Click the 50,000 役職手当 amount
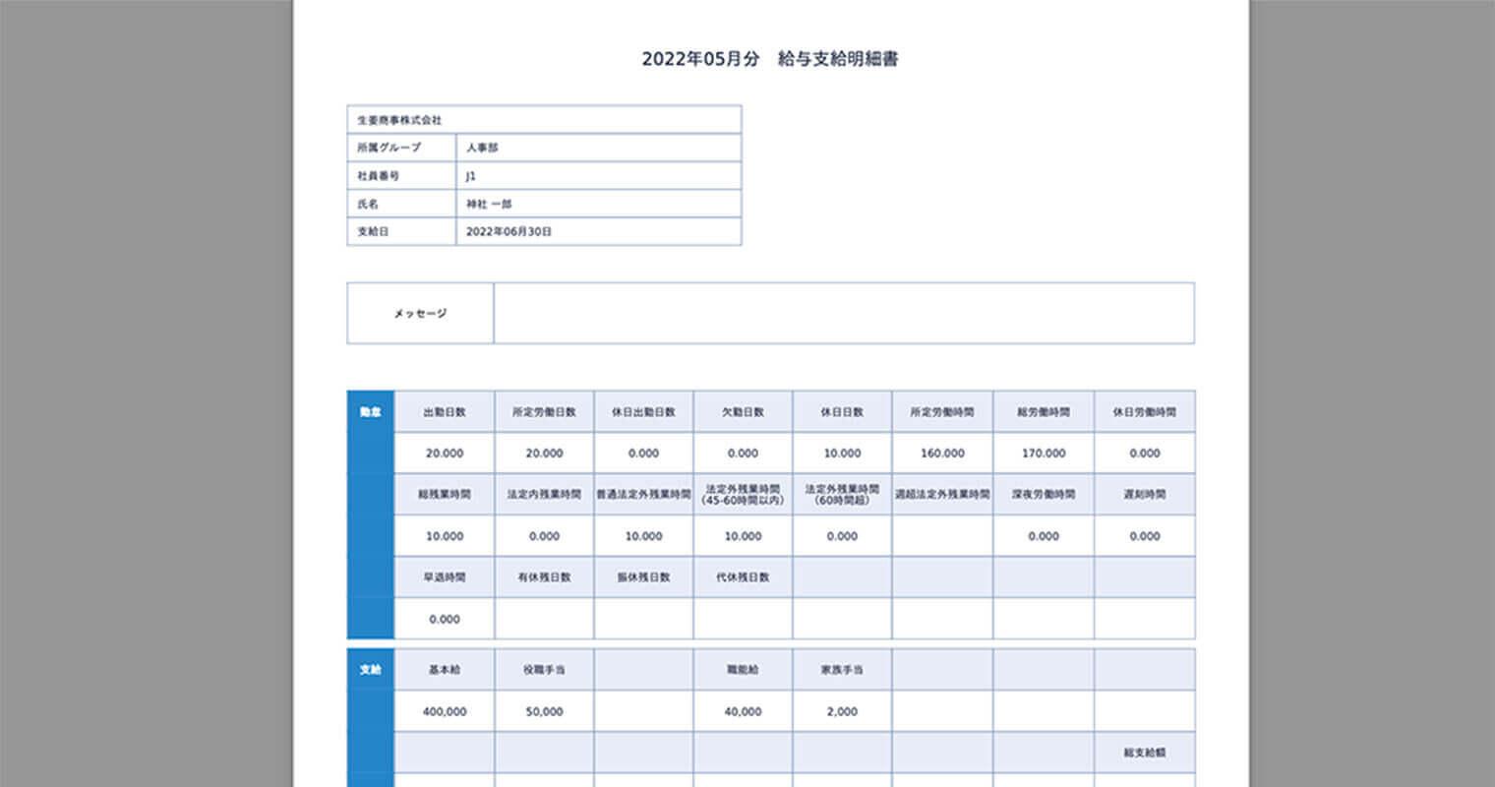Screen dimensions: 1495x787 (544, 711)
